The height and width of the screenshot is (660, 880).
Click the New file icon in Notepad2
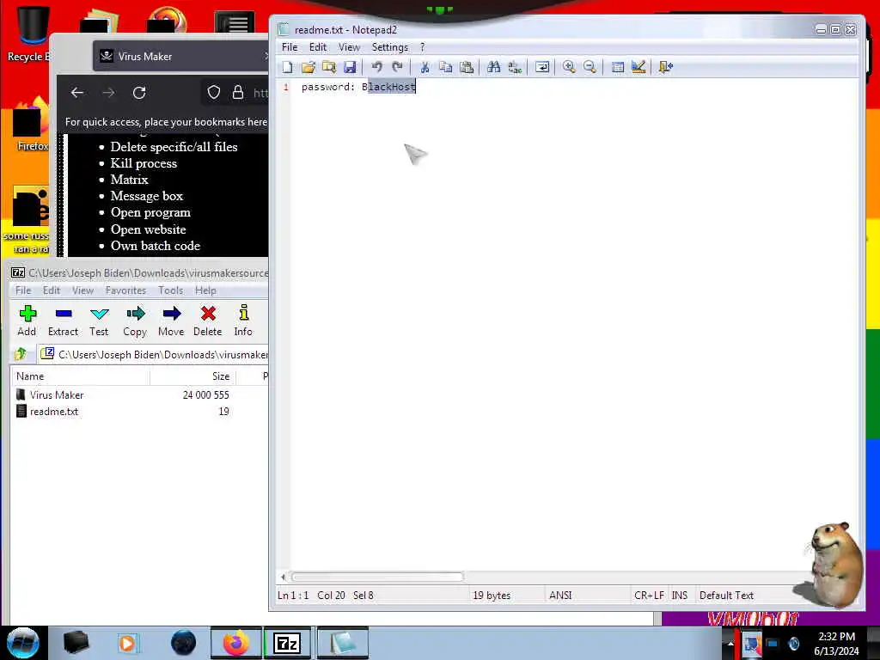[287, 67]
